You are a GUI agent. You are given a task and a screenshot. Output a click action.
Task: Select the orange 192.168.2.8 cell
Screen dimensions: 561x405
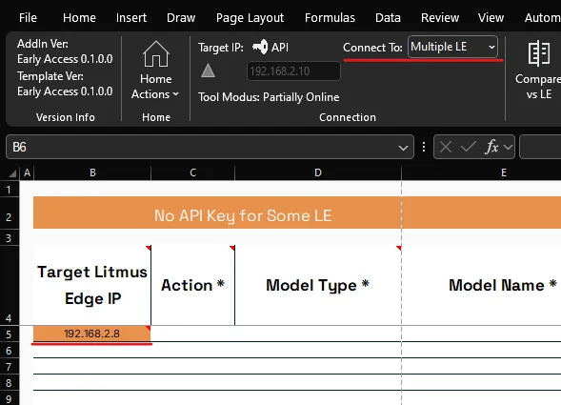pyautogui.click(x=92, y=334)
